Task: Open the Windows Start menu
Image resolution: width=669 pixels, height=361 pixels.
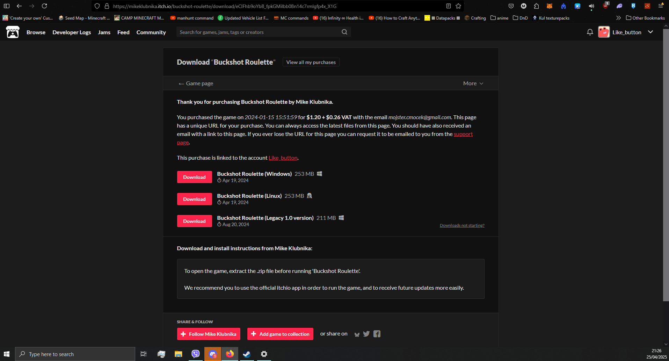Action: click(x=7, y=354)
